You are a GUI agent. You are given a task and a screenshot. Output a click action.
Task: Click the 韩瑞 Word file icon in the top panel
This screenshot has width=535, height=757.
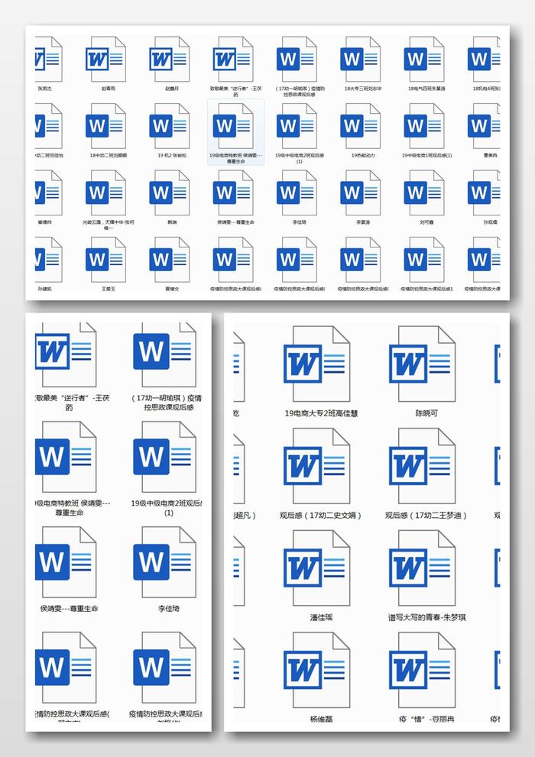point(170,193)
